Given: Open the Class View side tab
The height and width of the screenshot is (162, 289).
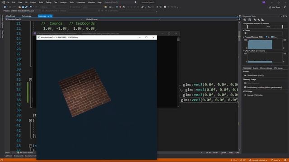Looking at the screenshot, I should pos(2,34).
